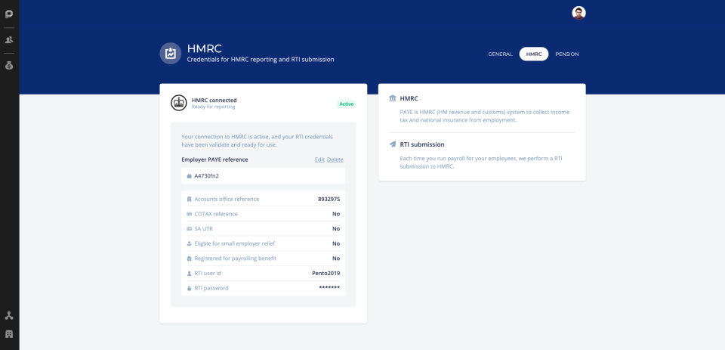Click the accounts office value 8932975

coord(329,199)
